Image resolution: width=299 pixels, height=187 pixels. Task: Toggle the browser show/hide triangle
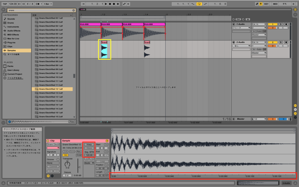3,10
